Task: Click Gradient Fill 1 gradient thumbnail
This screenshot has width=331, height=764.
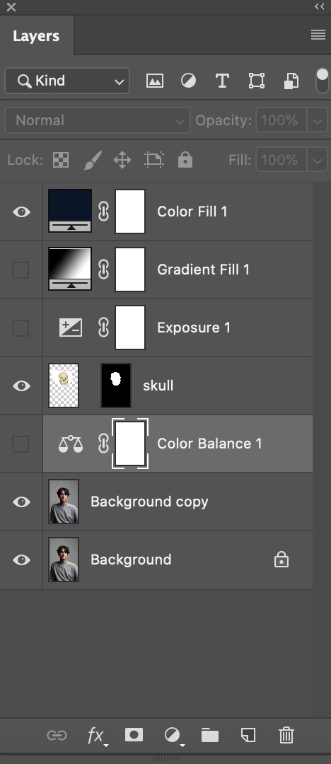Action: (70, 269)
